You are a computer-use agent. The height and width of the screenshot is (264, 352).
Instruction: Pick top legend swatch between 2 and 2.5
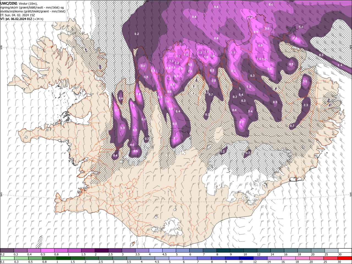101,251
